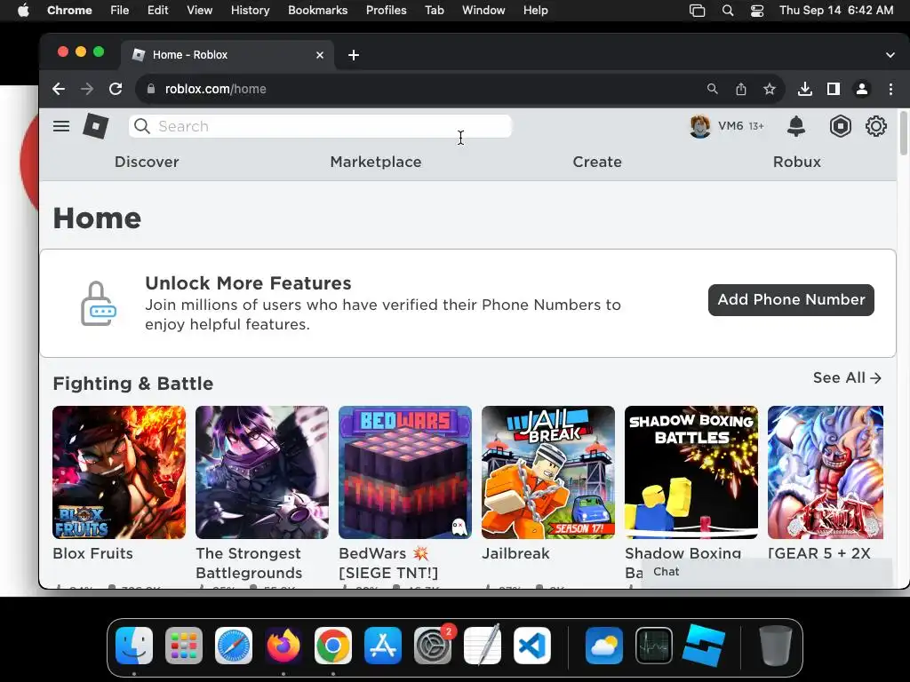Click the zoom magnifier icon in address bar
Viewport: 910px width, 682px height.
(712, 89)
